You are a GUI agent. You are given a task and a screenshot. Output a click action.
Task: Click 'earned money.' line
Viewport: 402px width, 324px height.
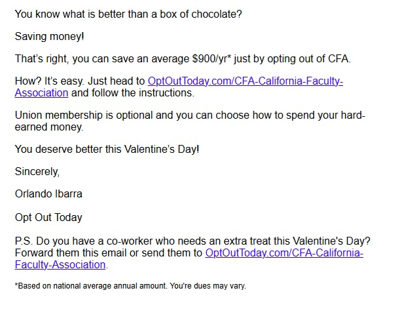(49, 127)
